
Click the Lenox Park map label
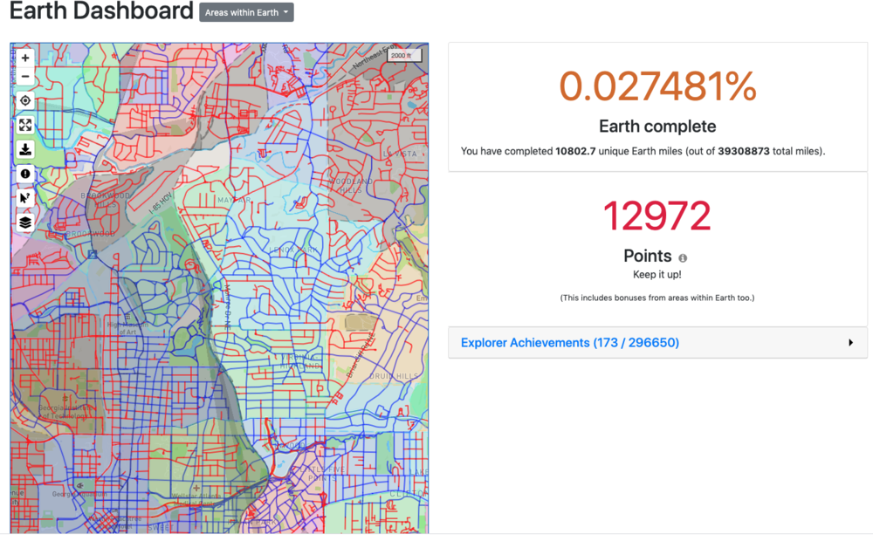pos(293,250)
